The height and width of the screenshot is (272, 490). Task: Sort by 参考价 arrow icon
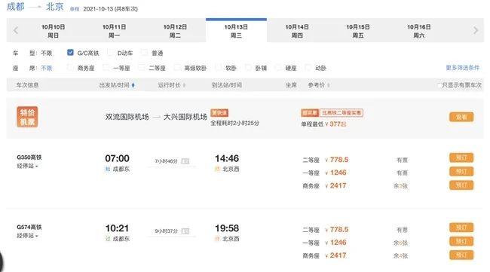click(329, 85)
